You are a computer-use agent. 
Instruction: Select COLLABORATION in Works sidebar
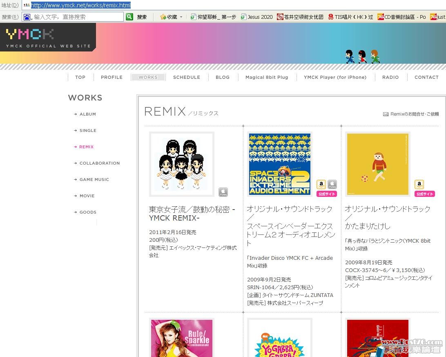[100, 163]
